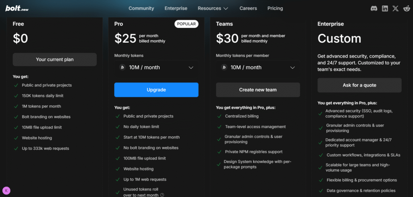Open the LinkedIn icon link

[385, 8]
